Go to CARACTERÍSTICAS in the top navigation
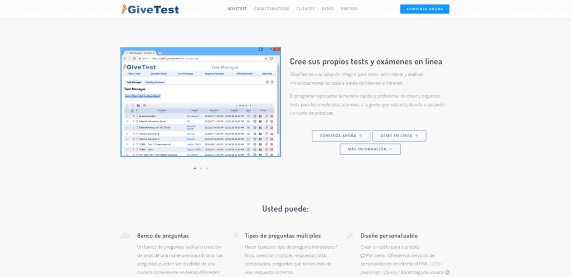 [272, 9]
